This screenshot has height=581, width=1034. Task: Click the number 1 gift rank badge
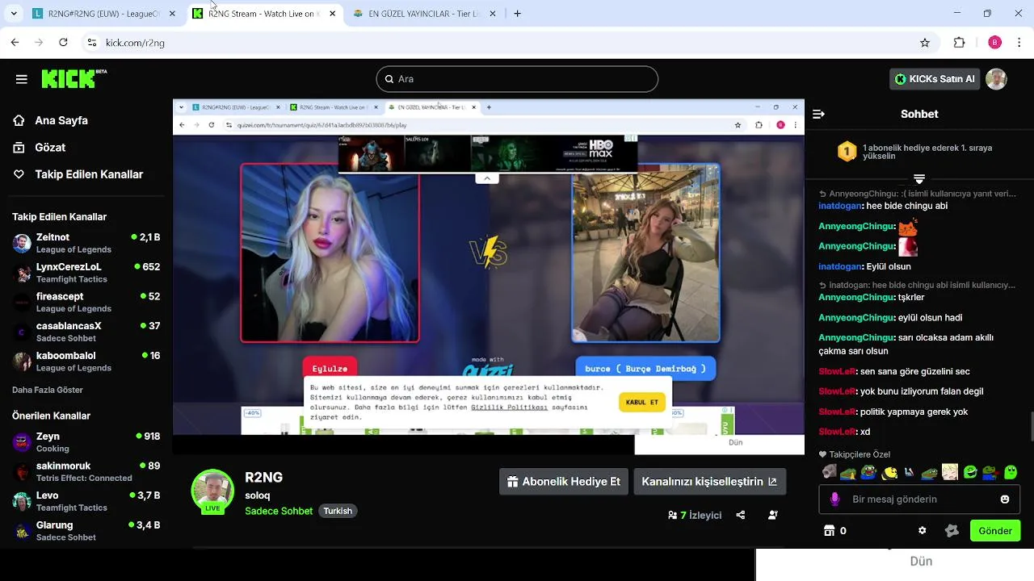[847, 152]
